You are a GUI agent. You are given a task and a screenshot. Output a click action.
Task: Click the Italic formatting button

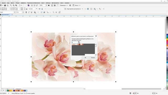point(29,12)
